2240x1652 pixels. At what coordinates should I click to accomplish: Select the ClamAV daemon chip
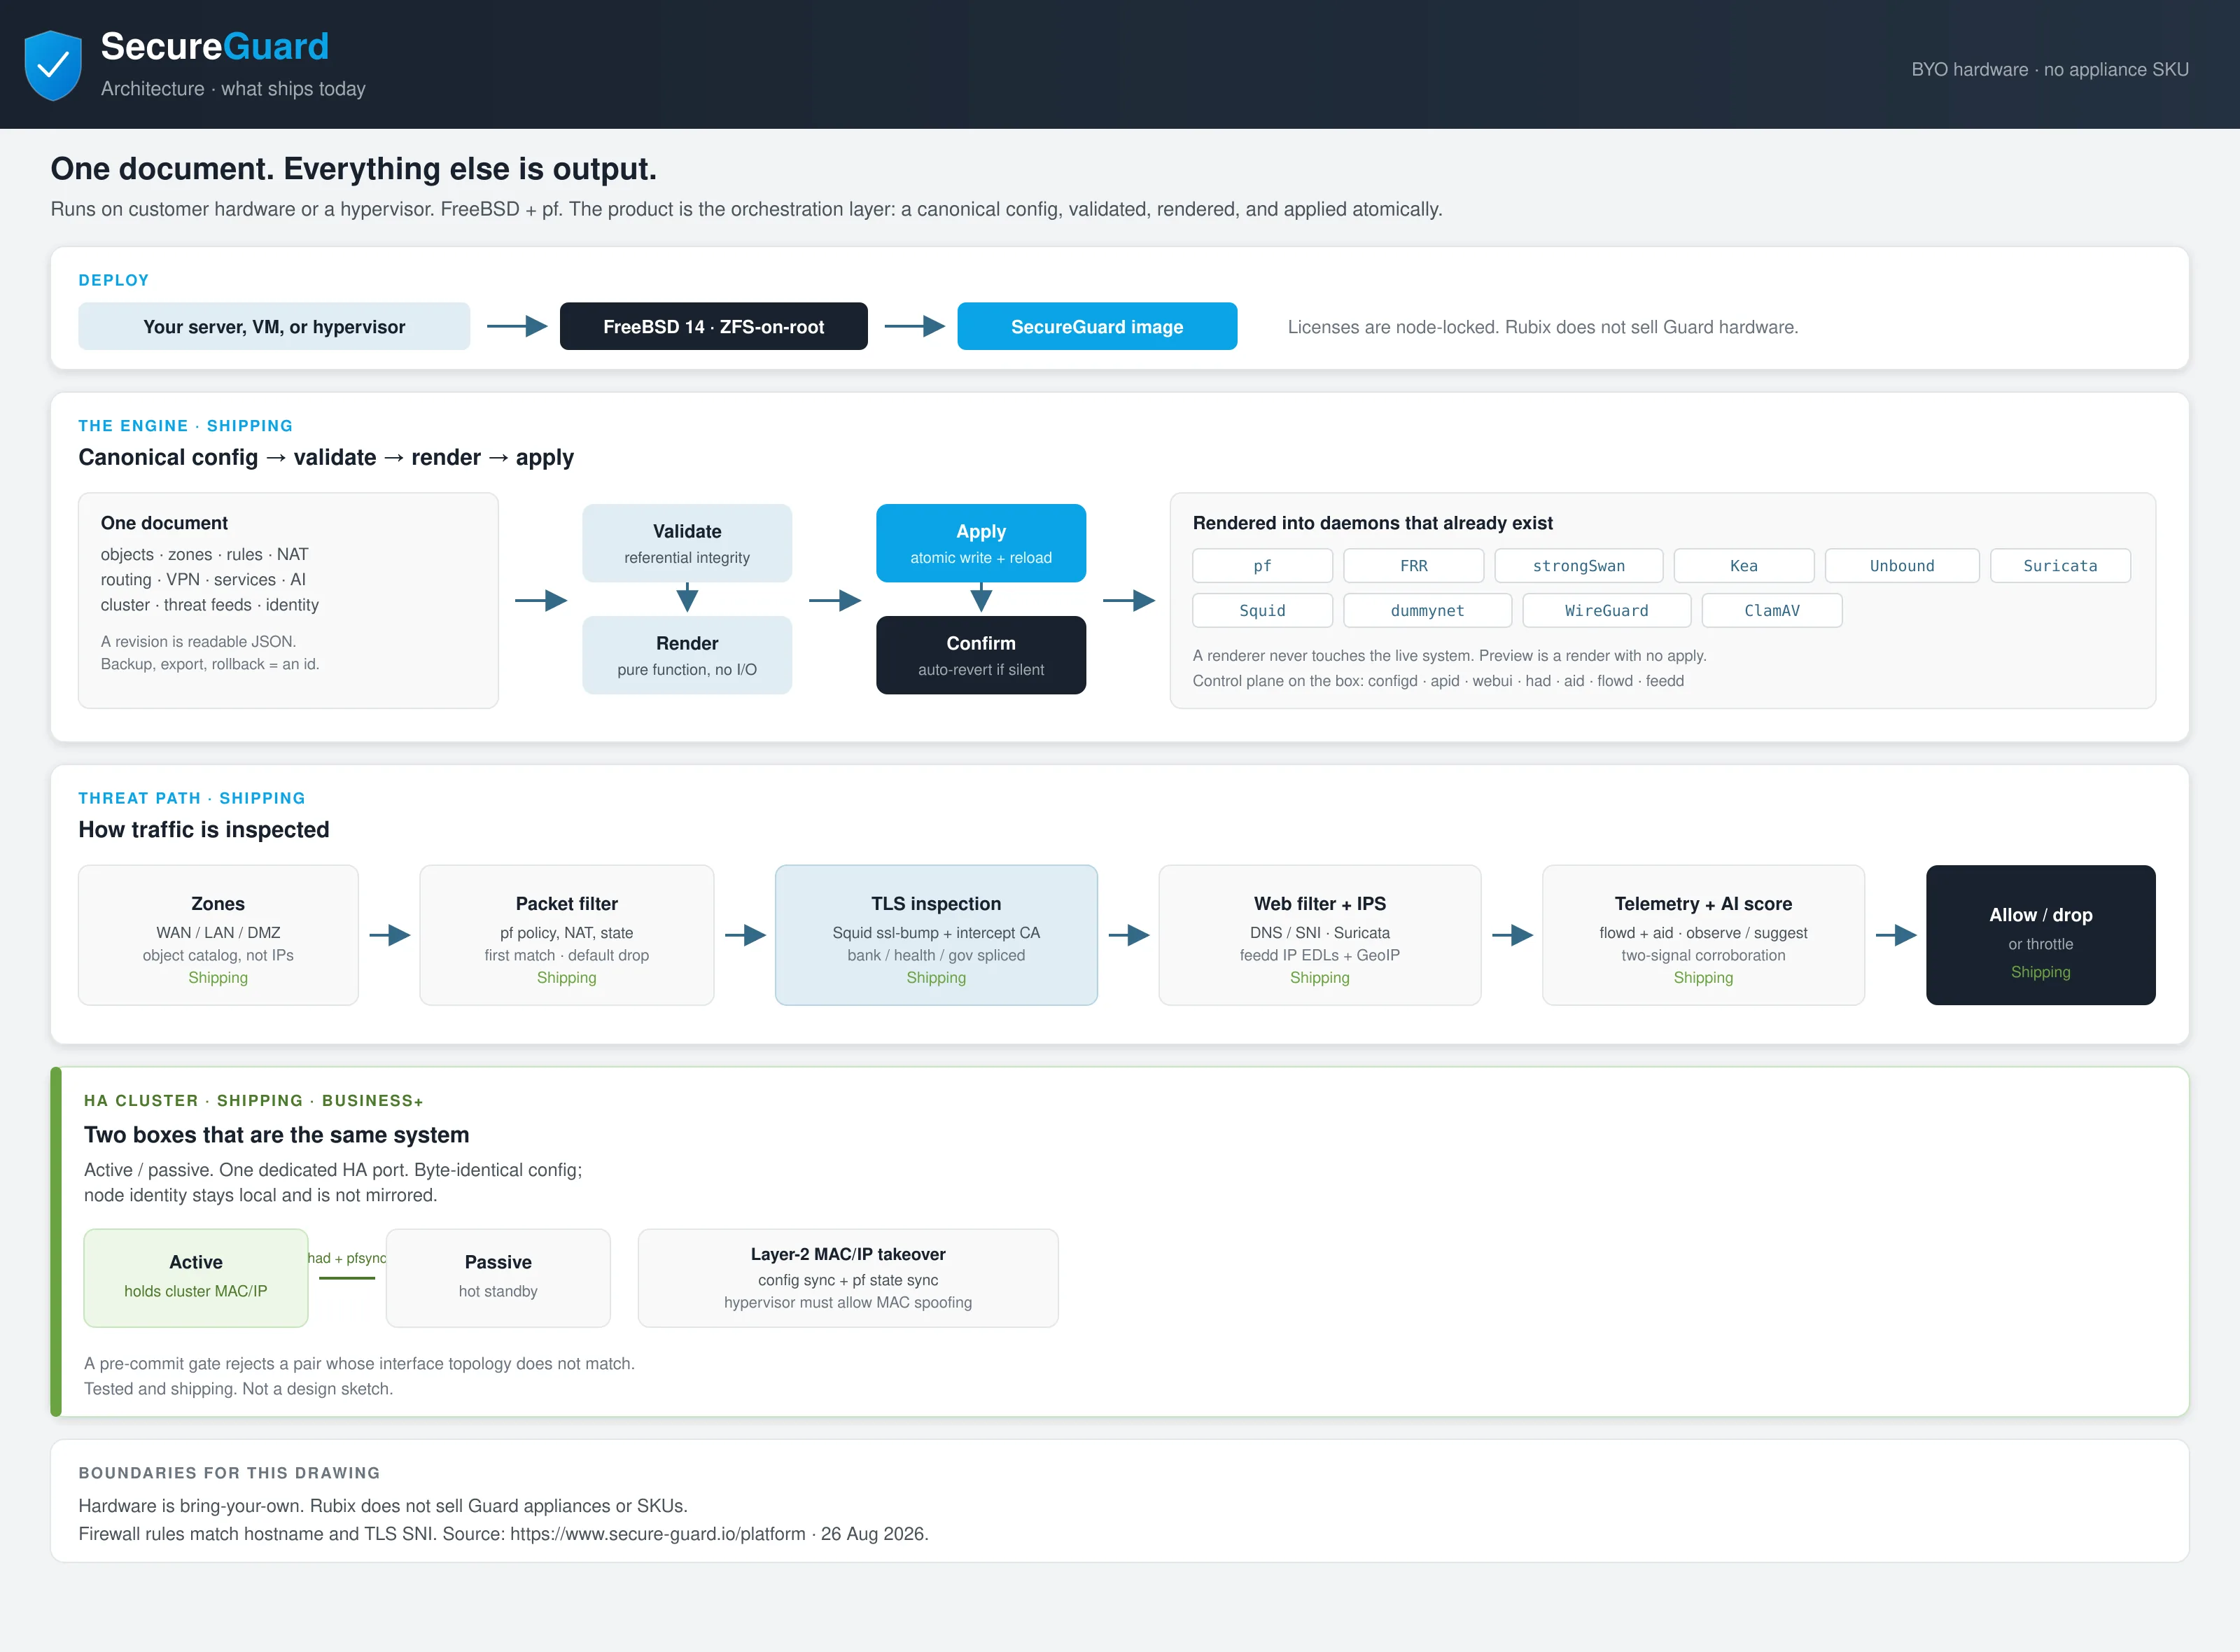(1772, 610)
